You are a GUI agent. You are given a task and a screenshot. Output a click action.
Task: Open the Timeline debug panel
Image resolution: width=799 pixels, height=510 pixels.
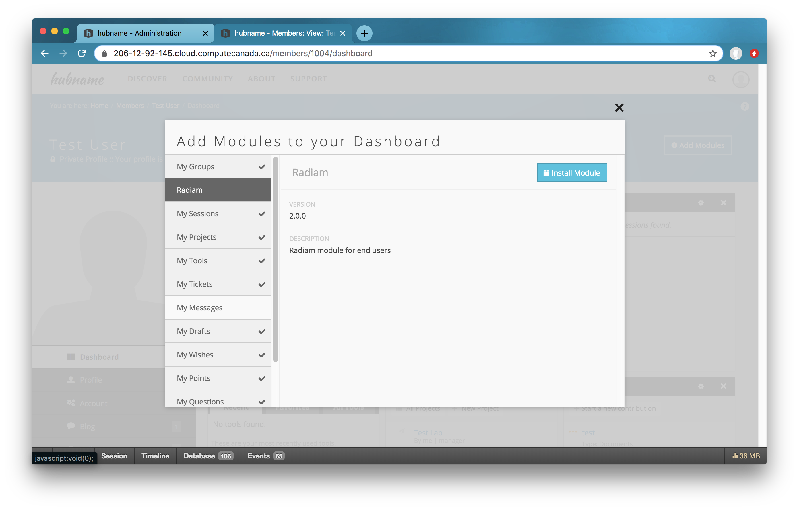point(155,456)
